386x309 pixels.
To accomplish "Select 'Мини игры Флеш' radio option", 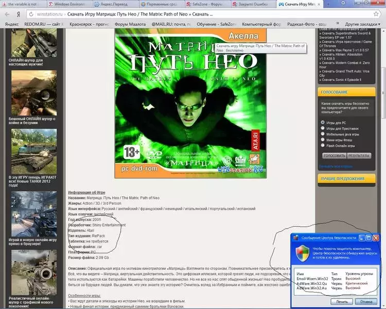I will tap(323, 140).
